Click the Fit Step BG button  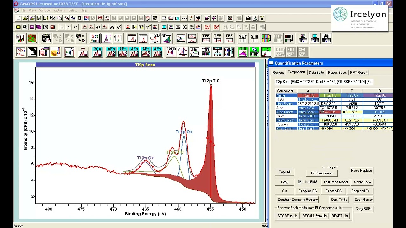[x=333, y=191]
